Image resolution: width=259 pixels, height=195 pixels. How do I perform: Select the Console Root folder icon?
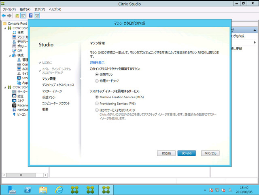(4, 23)
